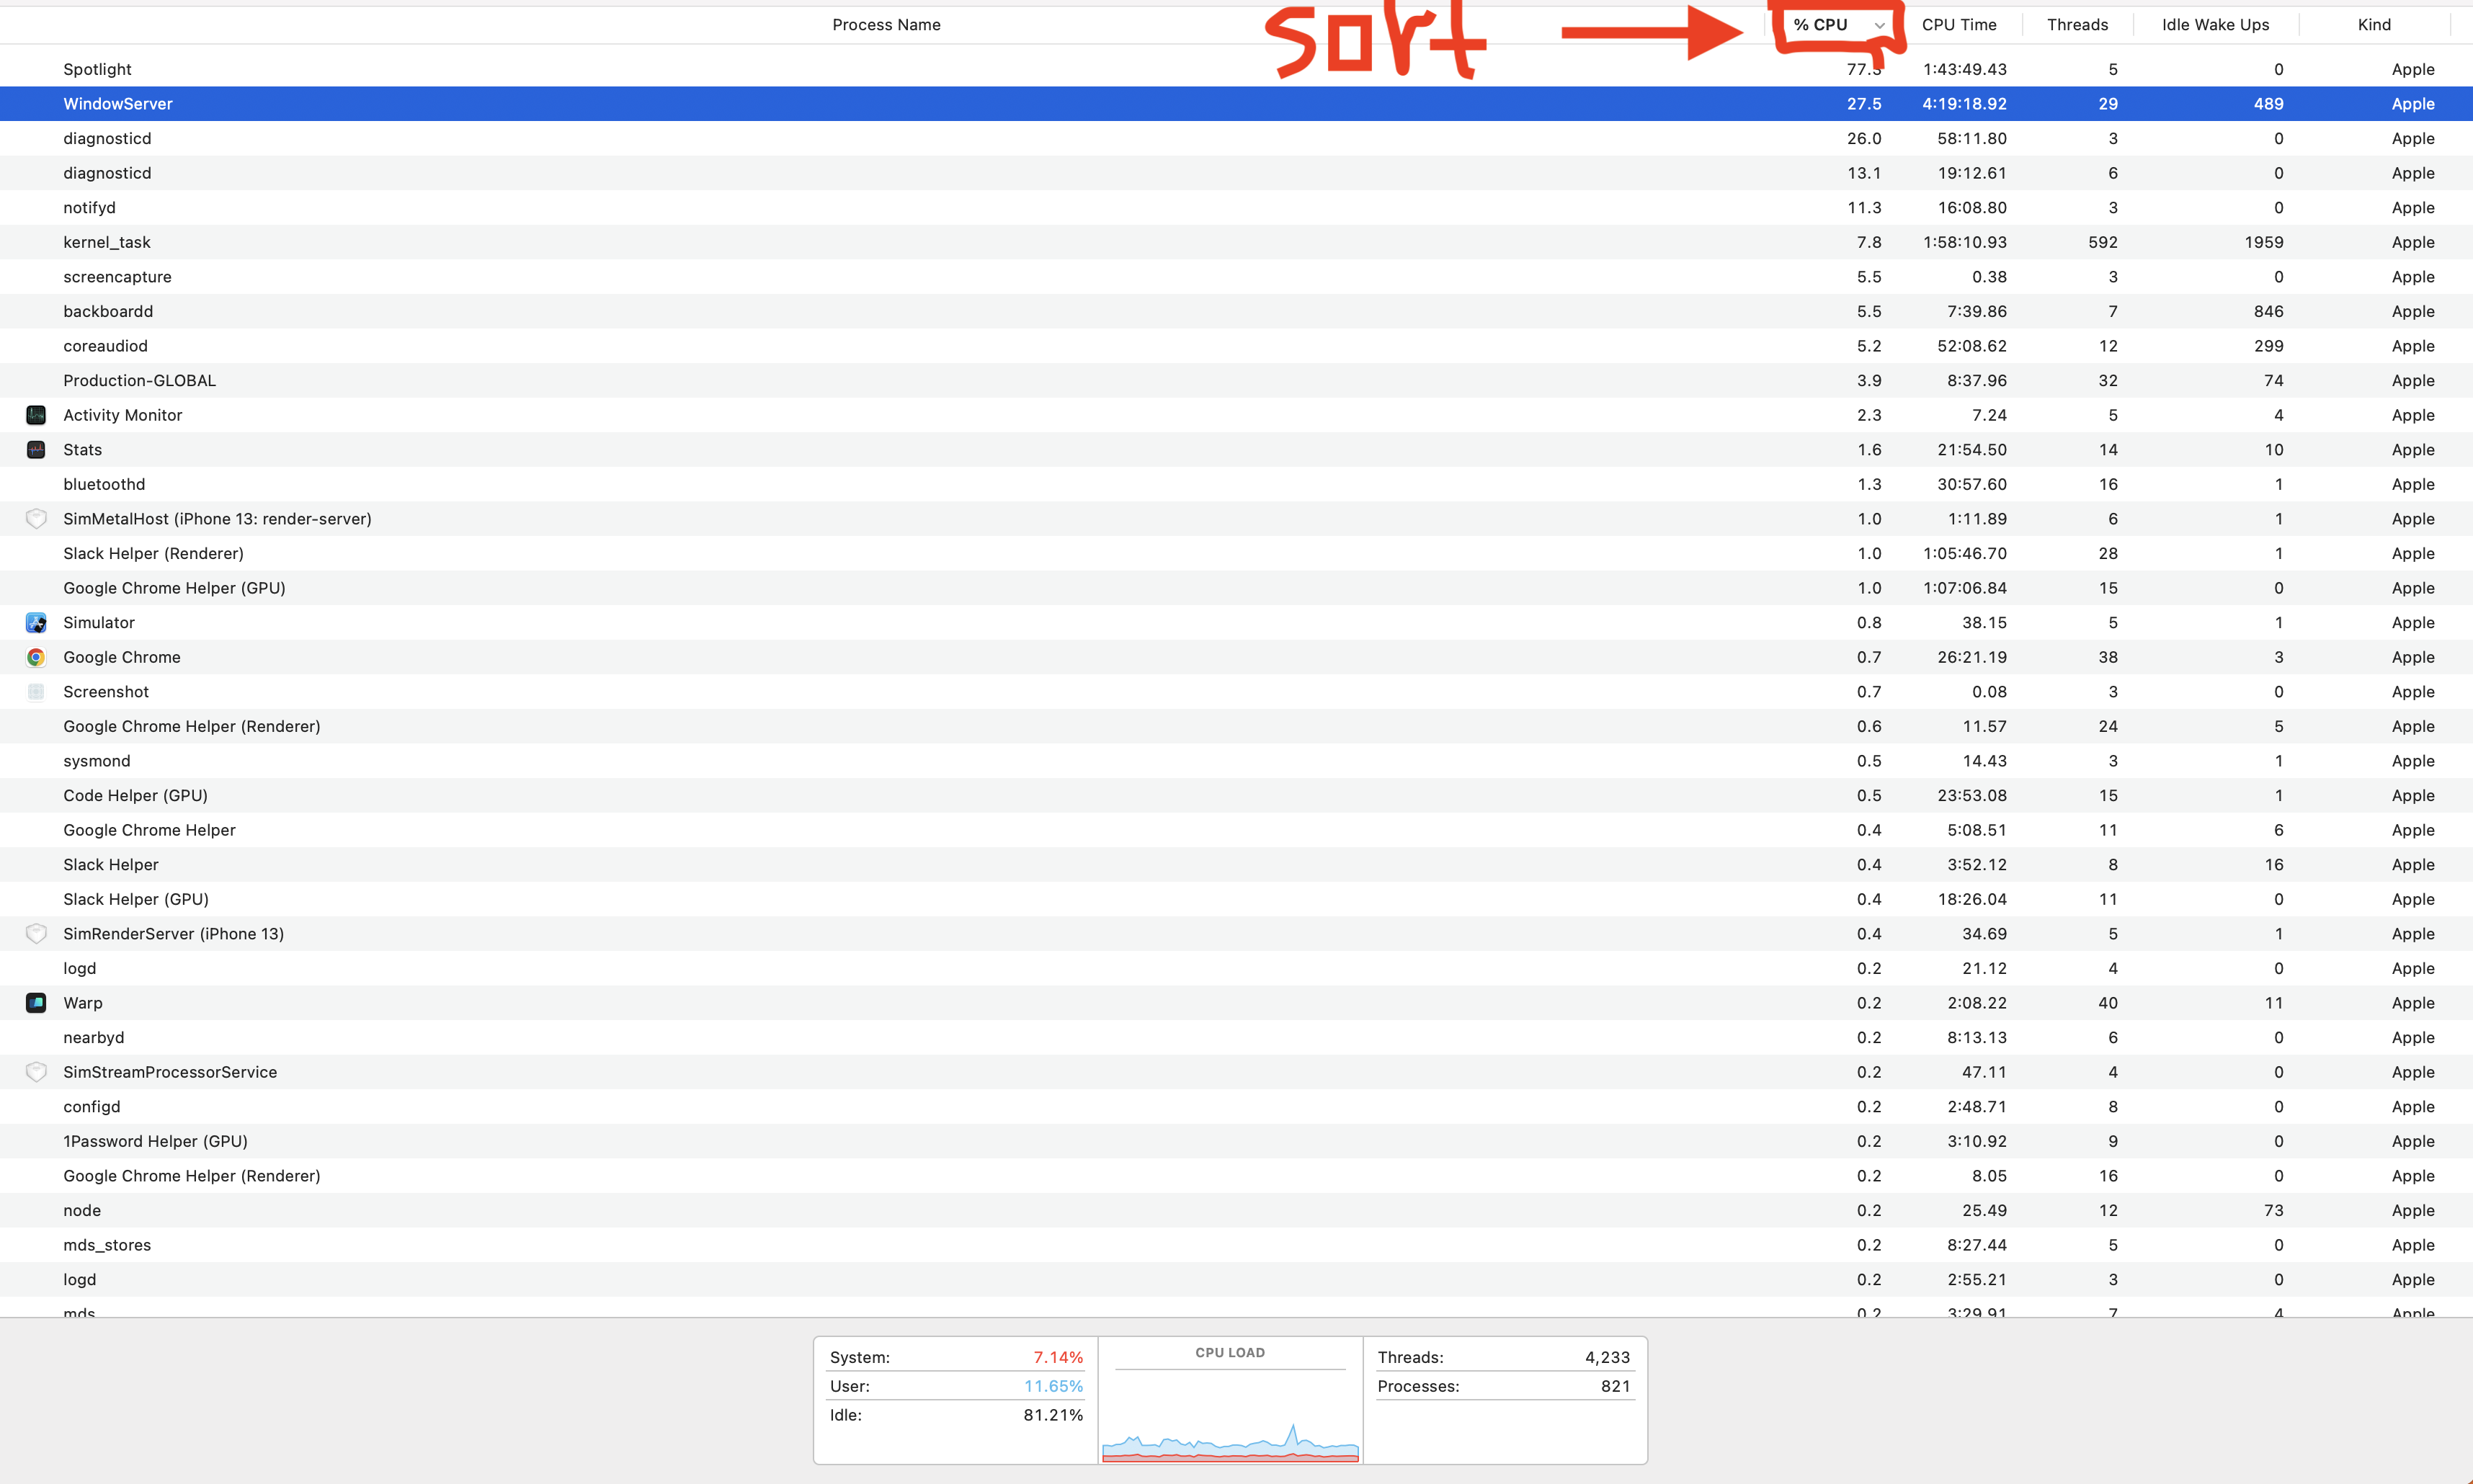
Task: Click the User 11.65% value
Action: click(1053, 1386)
